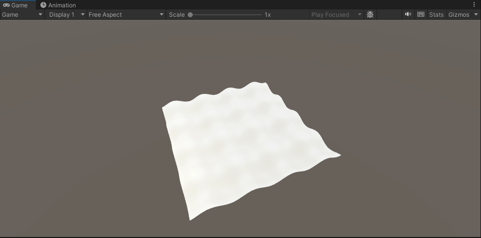Click the Scale slider handle

[190, 14]
